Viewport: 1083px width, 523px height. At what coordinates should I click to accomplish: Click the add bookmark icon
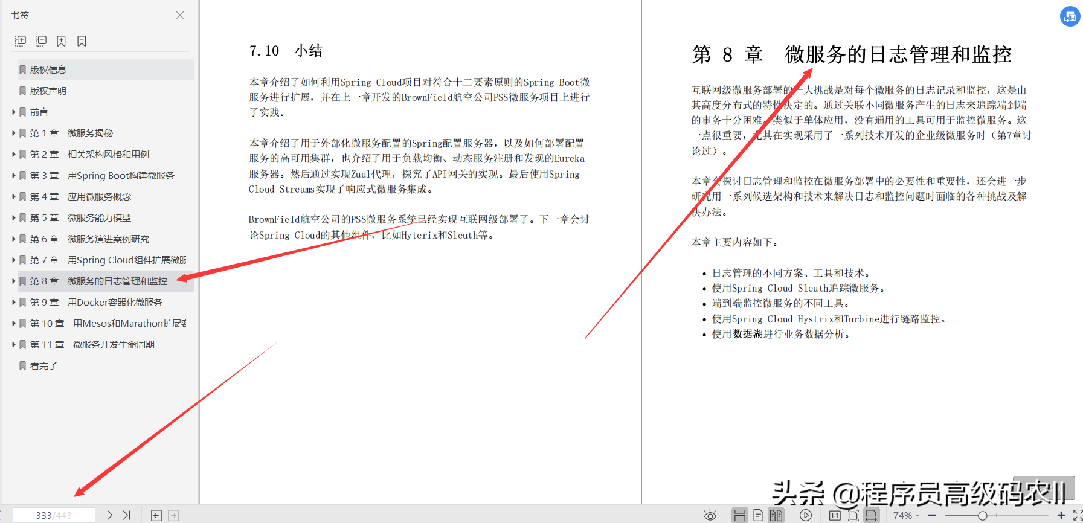pyautogui.click(x=62, y=41)
